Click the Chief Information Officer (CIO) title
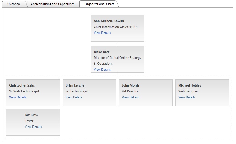Viewport: 236px width, 144px height. 116,27
